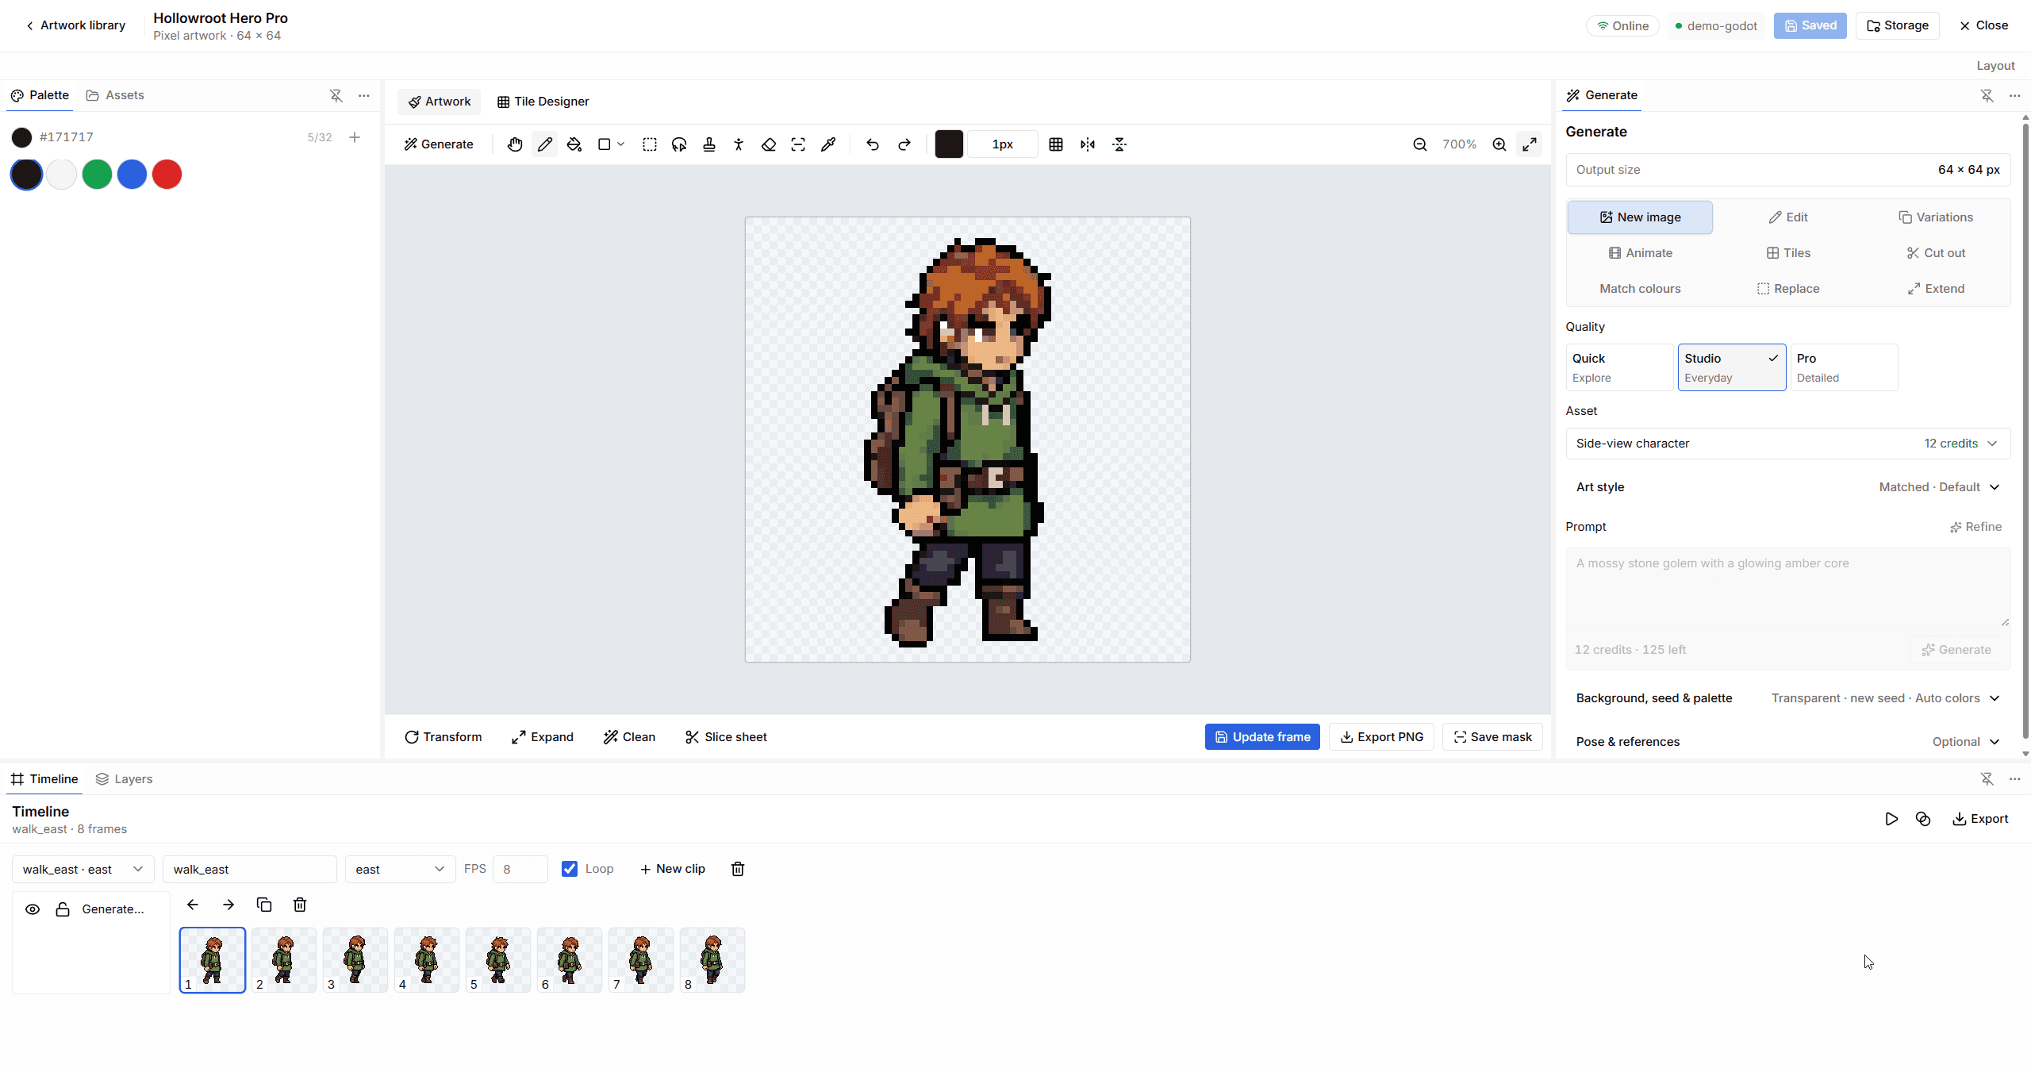Play the timeline animation

pos(1891,819)
